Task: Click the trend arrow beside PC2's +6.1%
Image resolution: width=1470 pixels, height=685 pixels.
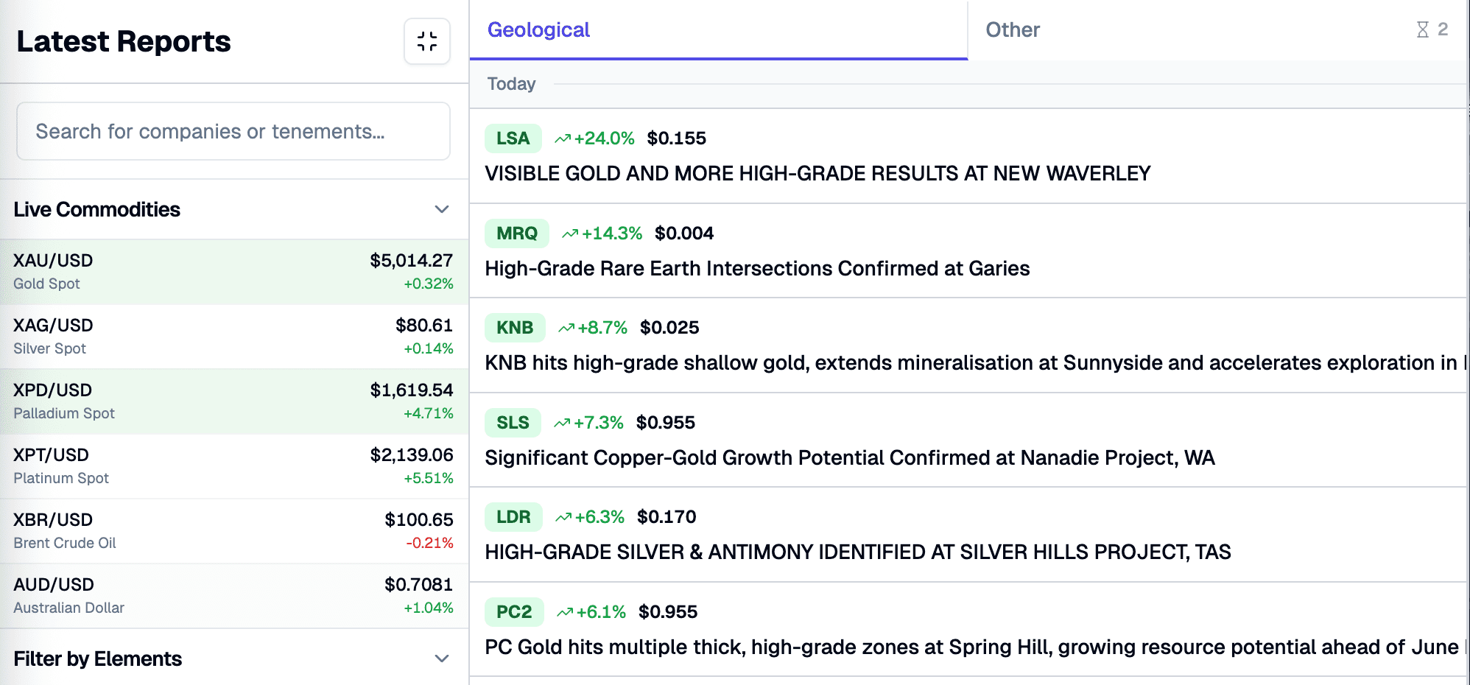Action: tap(566, 611)
